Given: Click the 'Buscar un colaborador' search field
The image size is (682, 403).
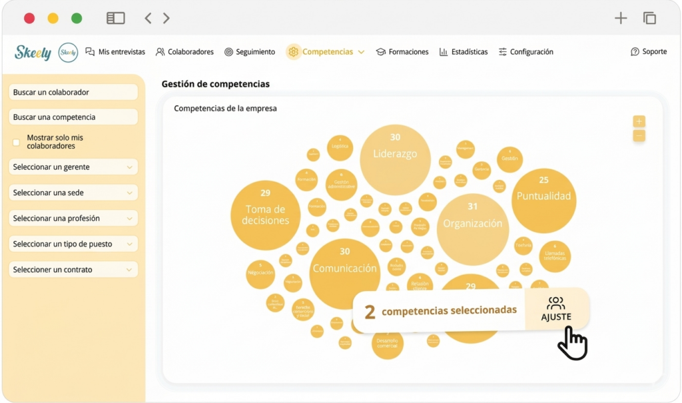Looking at the screenshot, I should 73,93.
